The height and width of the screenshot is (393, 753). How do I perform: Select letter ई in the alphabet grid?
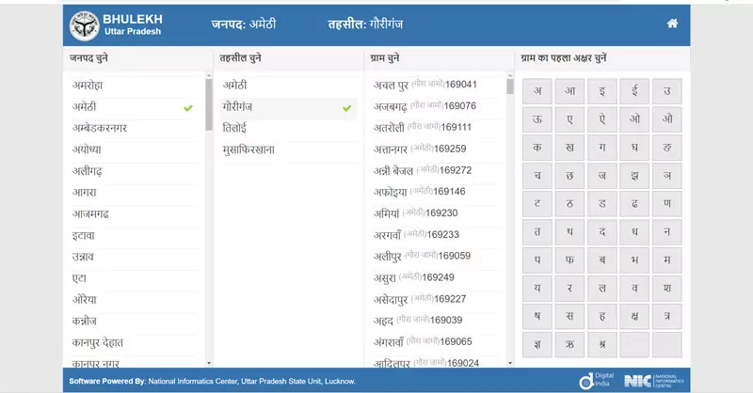pyautogui.click(x=634, y=91)
